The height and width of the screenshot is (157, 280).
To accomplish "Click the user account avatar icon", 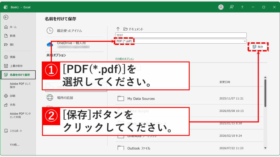I will (x=221, y=7).
